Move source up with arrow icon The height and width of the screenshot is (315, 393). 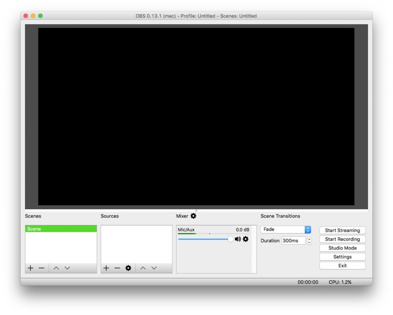(143, 268)
